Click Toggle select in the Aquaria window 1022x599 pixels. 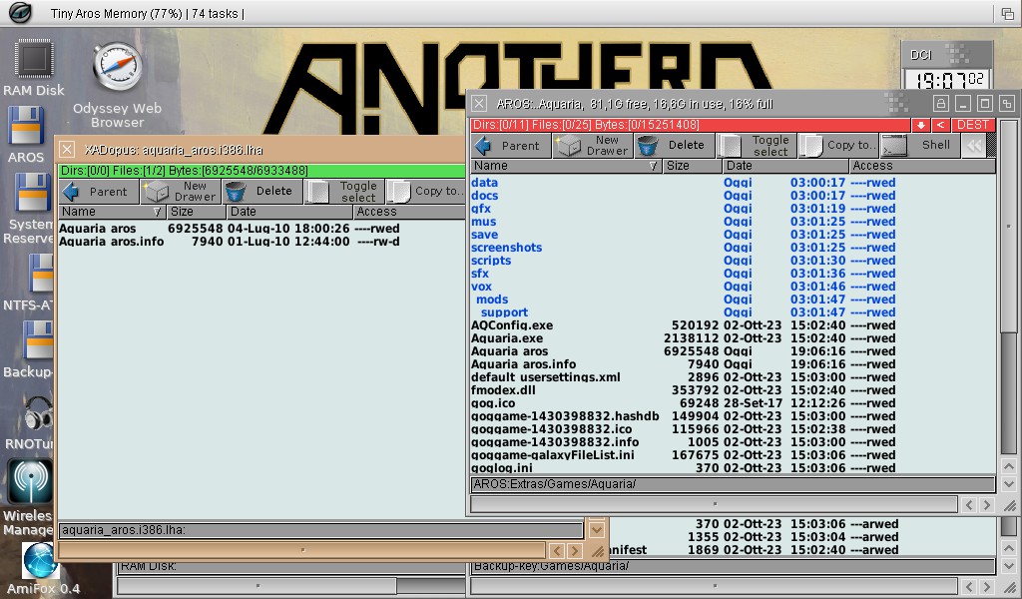coord(757,146)
